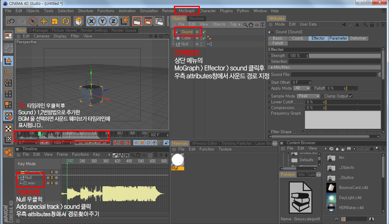Toggle the X axis lock

point(91,21)
